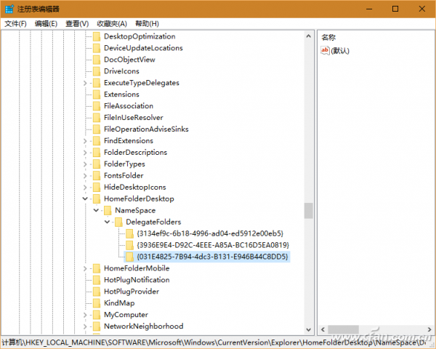This screenshot has height=349, width=436.
Task: Click the FileAssociation folder icon
Action: tap(97, 106)
